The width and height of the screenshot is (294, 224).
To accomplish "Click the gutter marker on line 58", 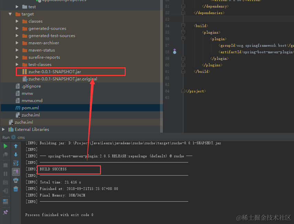I will point(174,51).
